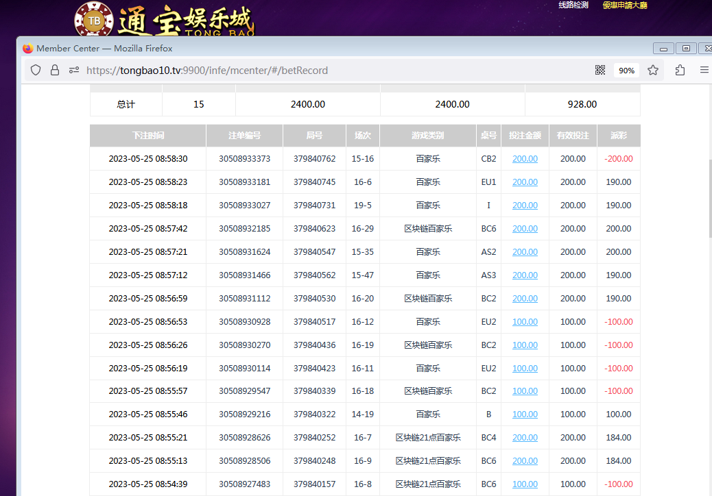This screenshot has height=496, width=712.
Task: Select the timestamp 2023-05-25 08:54:39
Action: point(148,484)
